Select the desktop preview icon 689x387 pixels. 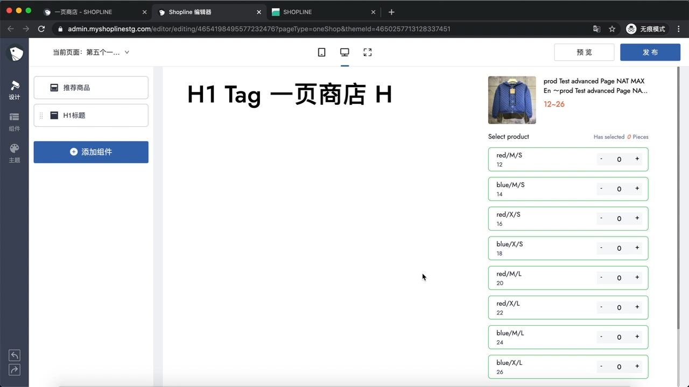(344, 52)
